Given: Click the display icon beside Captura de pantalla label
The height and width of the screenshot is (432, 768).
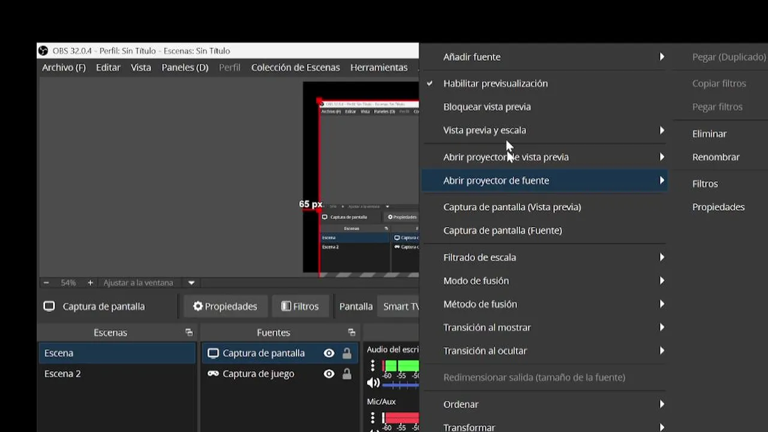Looking at the screenshot, I should coord(49,306).
